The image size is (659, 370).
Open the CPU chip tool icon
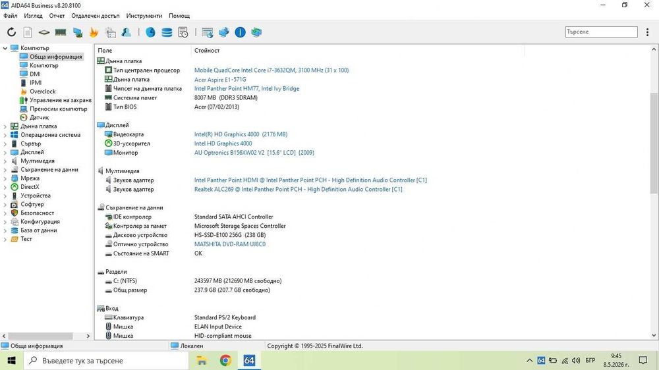(x=44, y=32)
